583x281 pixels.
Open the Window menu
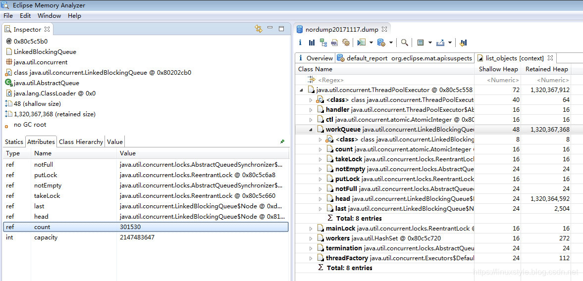pyautogui.click(x=49, y=16)
